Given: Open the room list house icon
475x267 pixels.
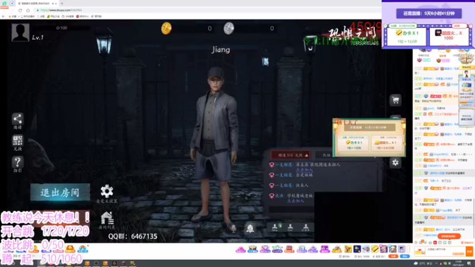Looking at the screenshot, I should [107, 218].
